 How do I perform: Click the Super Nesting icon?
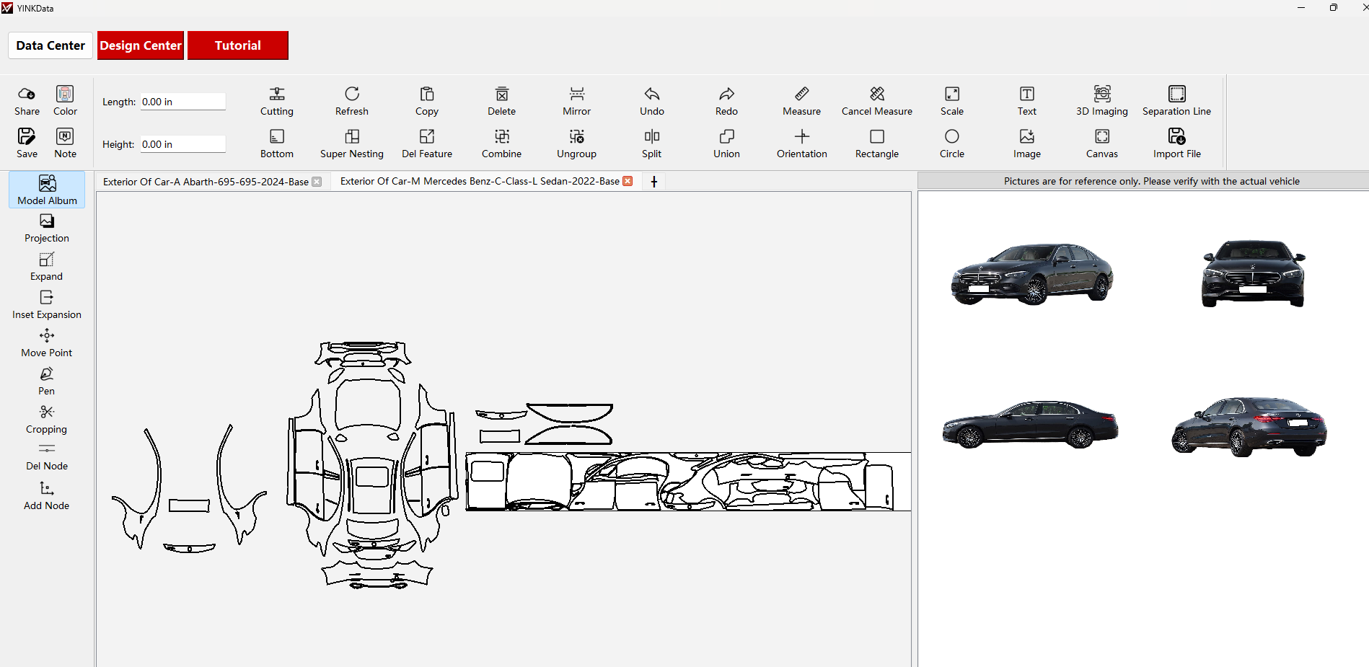[352, 137]
